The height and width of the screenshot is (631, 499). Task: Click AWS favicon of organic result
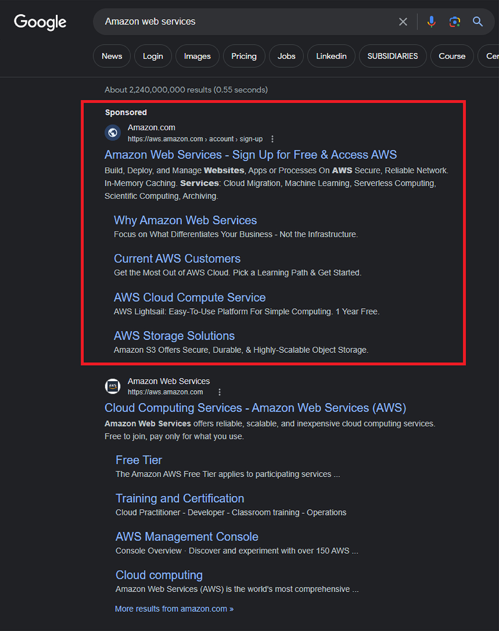pos(113,386)
